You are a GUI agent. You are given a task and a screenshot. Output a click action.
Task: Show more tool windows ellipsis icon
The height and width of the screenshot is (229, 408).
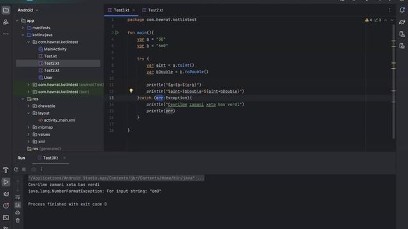(x=6, y=34)
